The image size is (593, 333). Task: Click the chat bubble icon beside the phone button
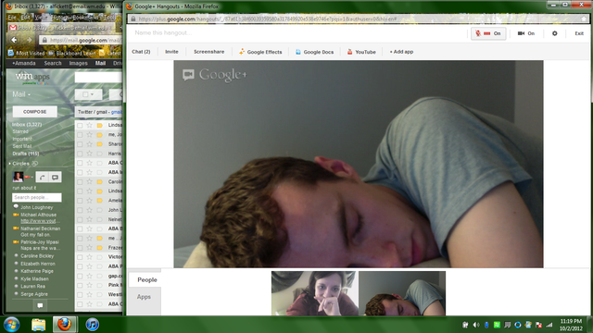pos(55,177)
